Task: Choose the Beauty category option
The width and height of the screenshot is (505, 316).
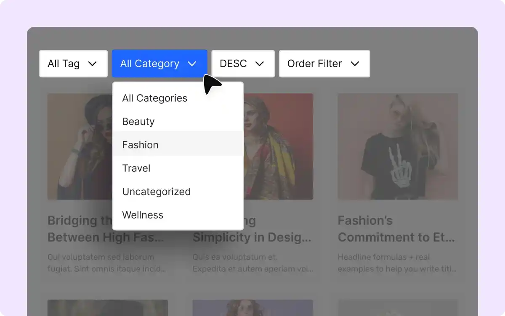Action: click(138, 122)
